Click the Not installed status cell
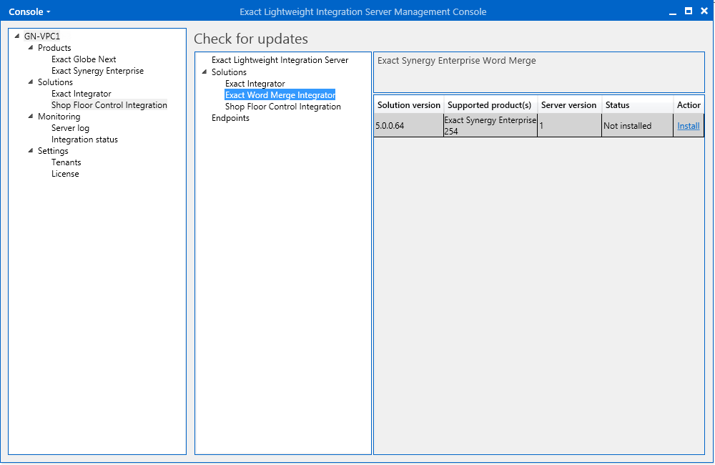 pos(637,125)
